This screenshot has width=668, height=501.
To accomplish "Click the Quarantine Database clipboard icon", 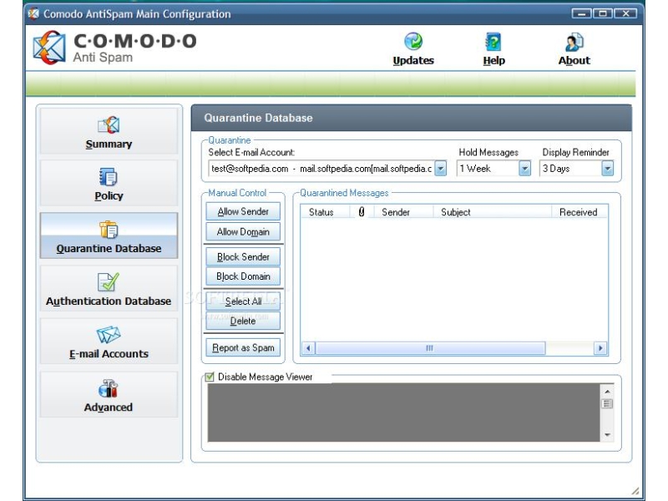I will (x=109, y=230).
